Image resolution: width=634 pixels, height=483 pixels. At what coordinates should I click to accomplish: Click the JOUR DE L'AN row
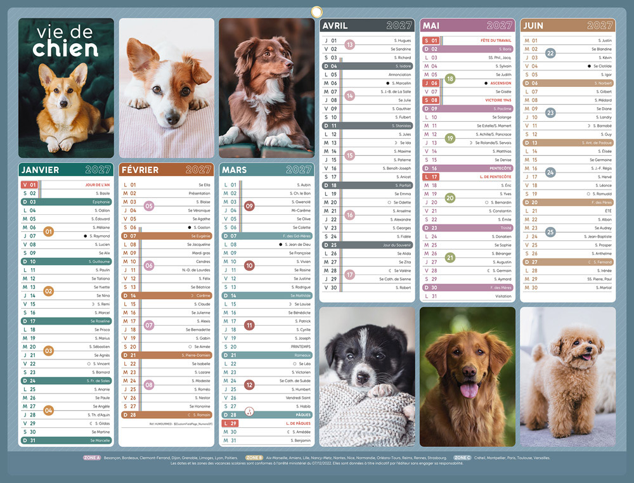pyautogui.click(x=66, y=184)
